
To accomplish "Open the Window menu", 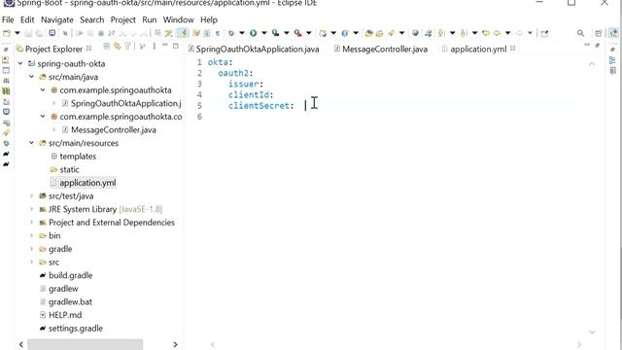I will pyautogui.click(x=179, y=19).
